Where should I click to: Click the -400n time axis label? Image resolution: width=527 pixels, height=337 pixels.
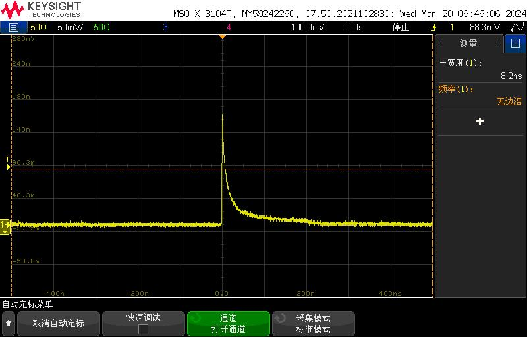point(53,293)
